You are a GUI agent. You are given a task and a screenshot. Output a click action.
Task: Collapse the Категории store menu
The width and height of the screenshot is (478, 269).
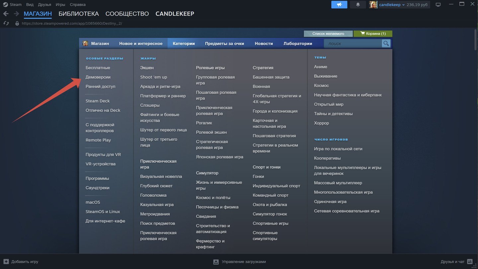point(184,44)
